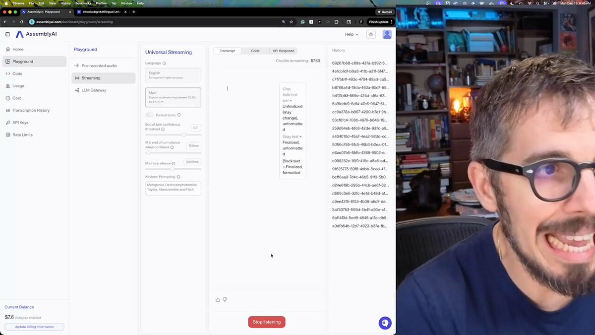This screenshot has width=595, height=335.
Task: Adjust the Max turn silence slider
Action: pos(173,169)
